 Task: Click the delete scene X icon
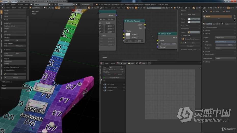tap(76, 5)
